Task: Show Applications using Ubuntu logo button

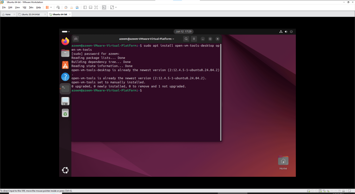Action: tap(65, 170)
